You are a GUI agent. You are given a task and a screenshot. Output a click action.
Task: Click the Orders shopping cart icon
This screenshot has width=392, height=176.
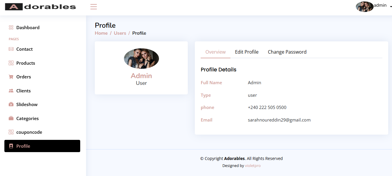pos(11,77)
